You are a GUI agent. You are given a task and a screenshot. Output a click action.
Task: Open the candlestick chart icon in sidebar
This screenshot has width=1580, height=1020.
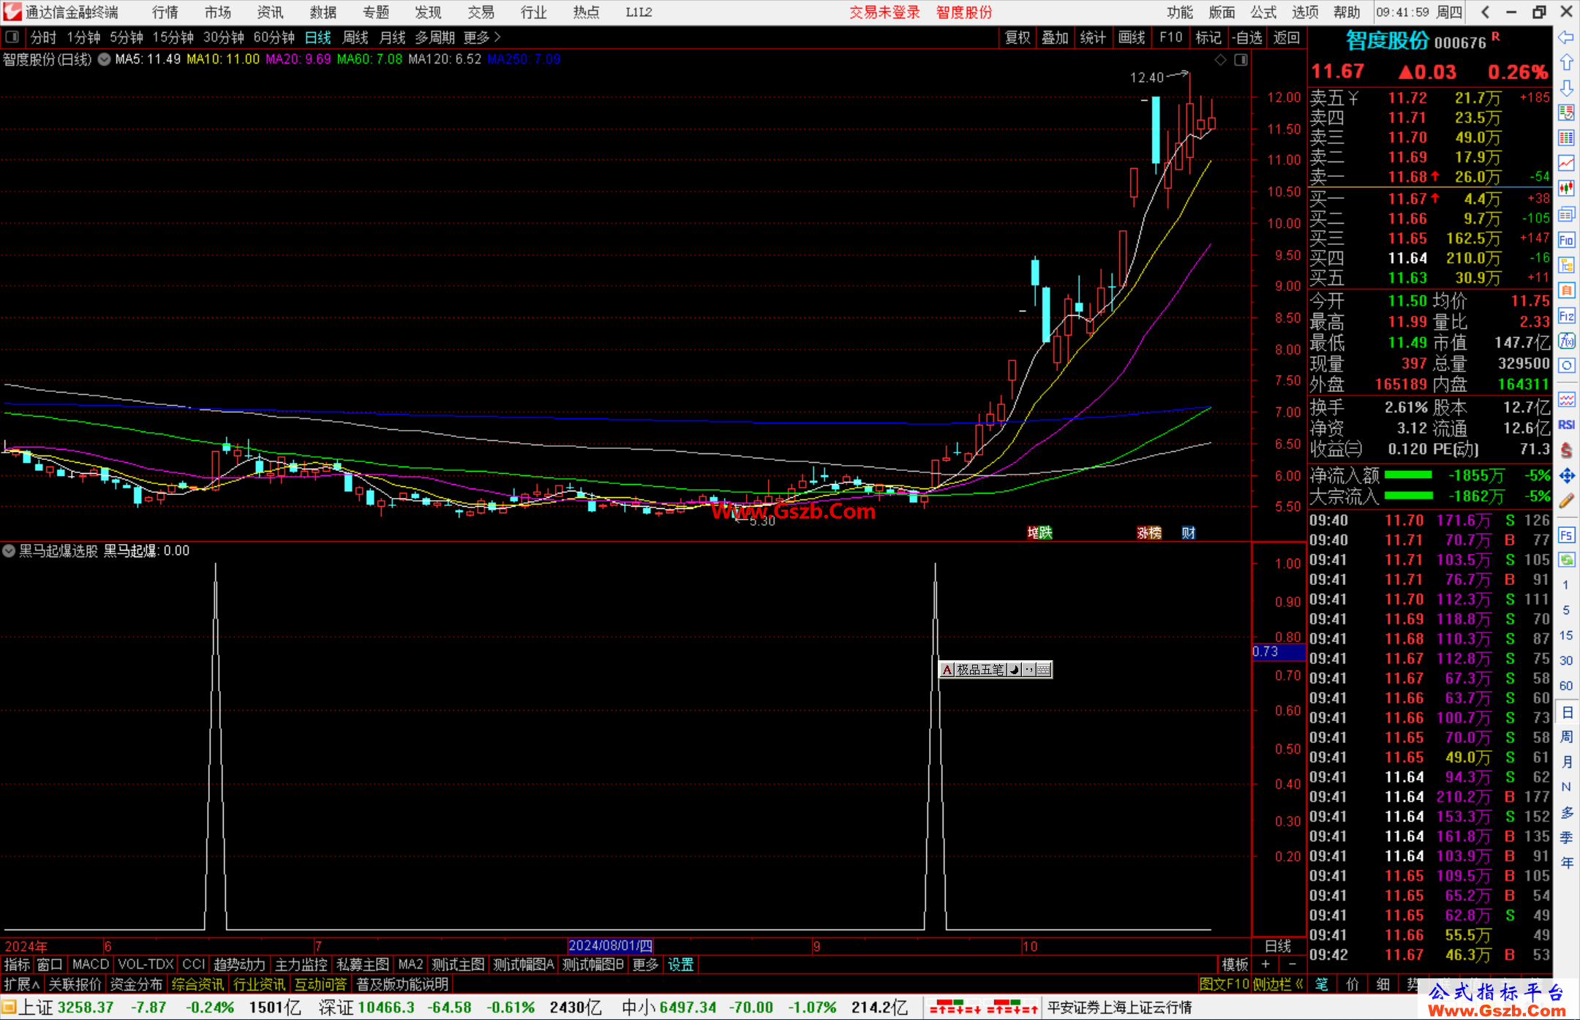tap(1566, 189)
